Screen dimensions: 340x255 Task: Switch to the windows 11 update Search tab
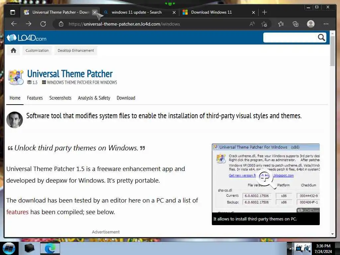click(x=136, y=12)
